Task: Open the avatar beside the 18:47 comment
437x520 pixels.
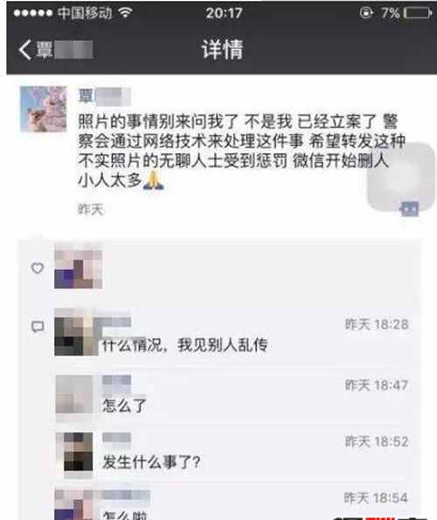Action: pyautogui.click(x=74, y=394)
